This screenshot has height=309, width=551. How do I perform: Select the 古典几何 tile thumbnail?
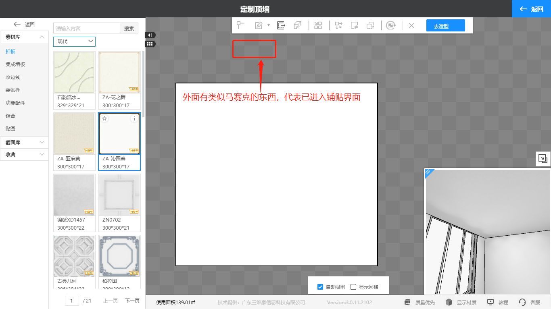tap(74, 256)
